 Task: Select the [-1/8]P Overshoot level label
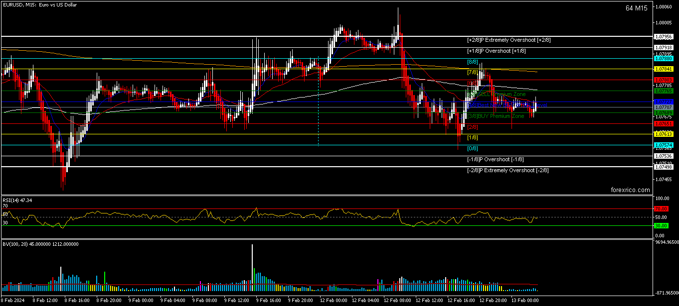(x=495, y=159)
